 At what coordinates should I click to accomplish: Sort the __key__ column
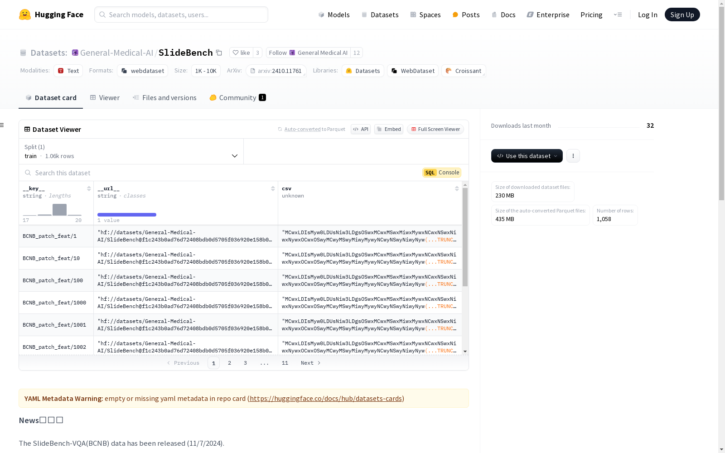click(x=89, y=188)
